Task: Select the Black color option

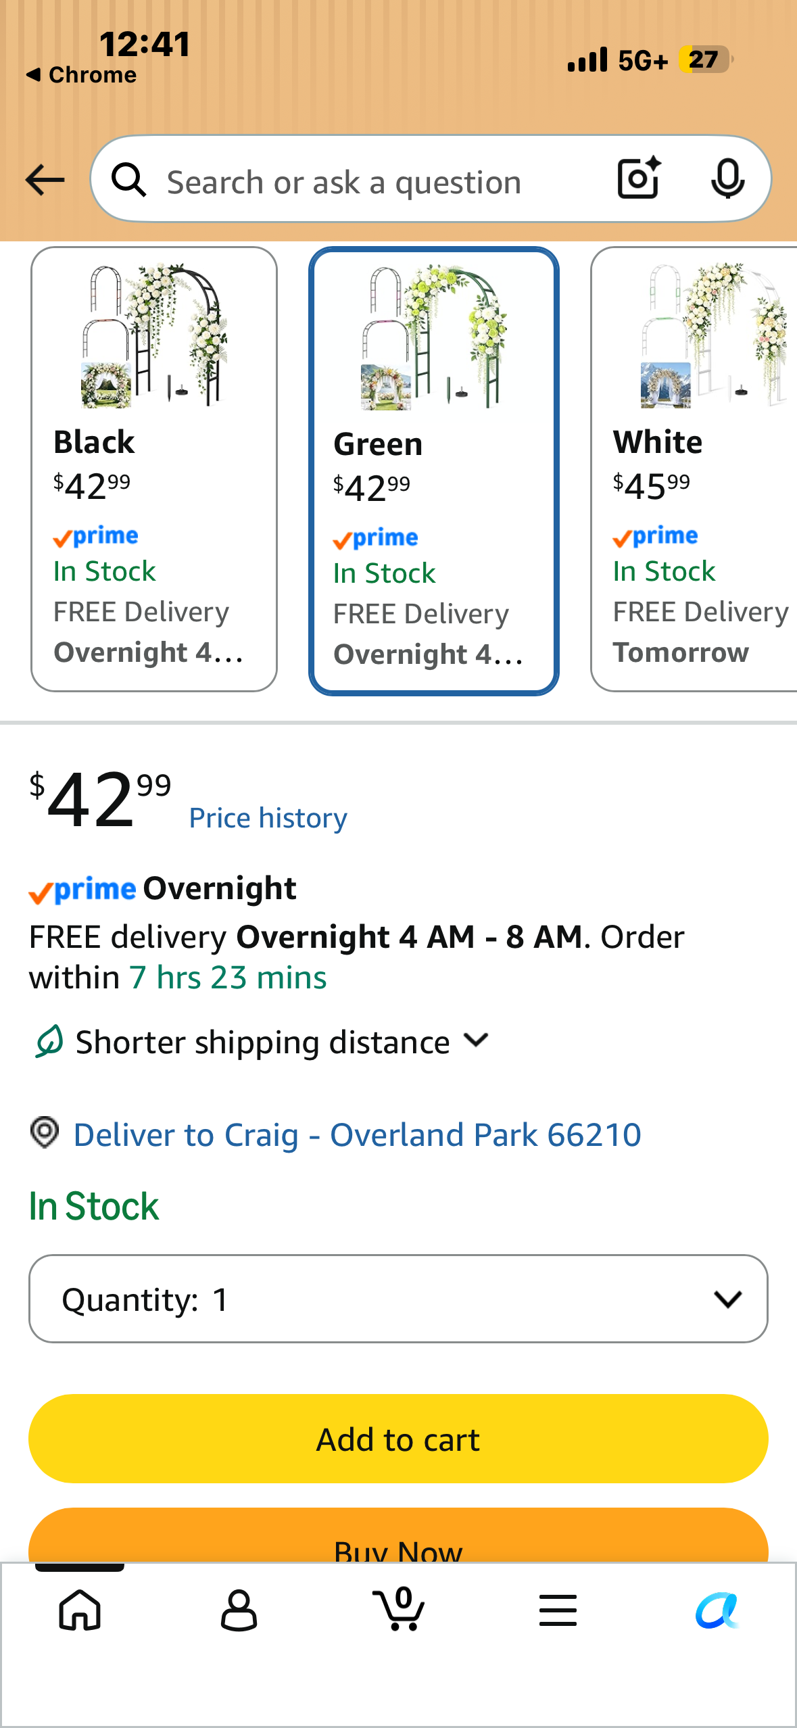Action: click(154, 469)
